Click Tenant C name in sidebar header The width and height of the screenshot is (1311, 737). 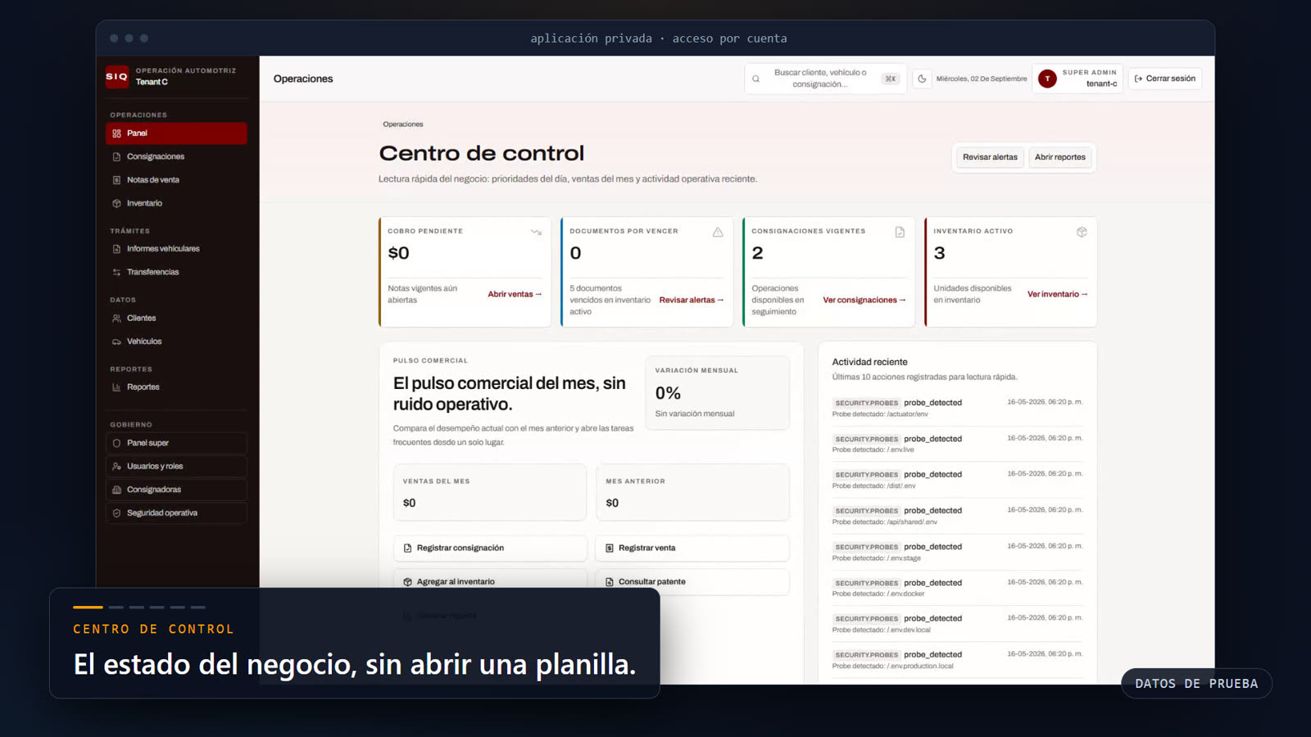pos(152,82)
